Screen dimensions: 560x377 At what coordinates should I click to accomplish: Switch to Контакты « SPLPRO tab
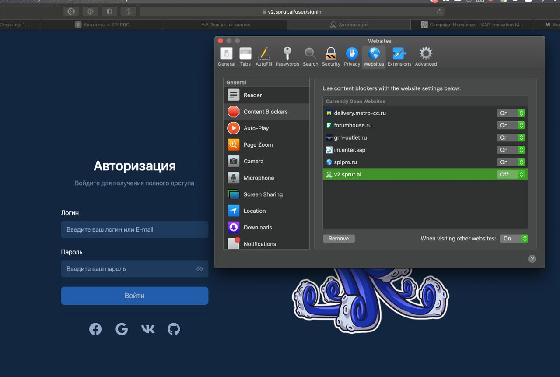tap(102, 25)
